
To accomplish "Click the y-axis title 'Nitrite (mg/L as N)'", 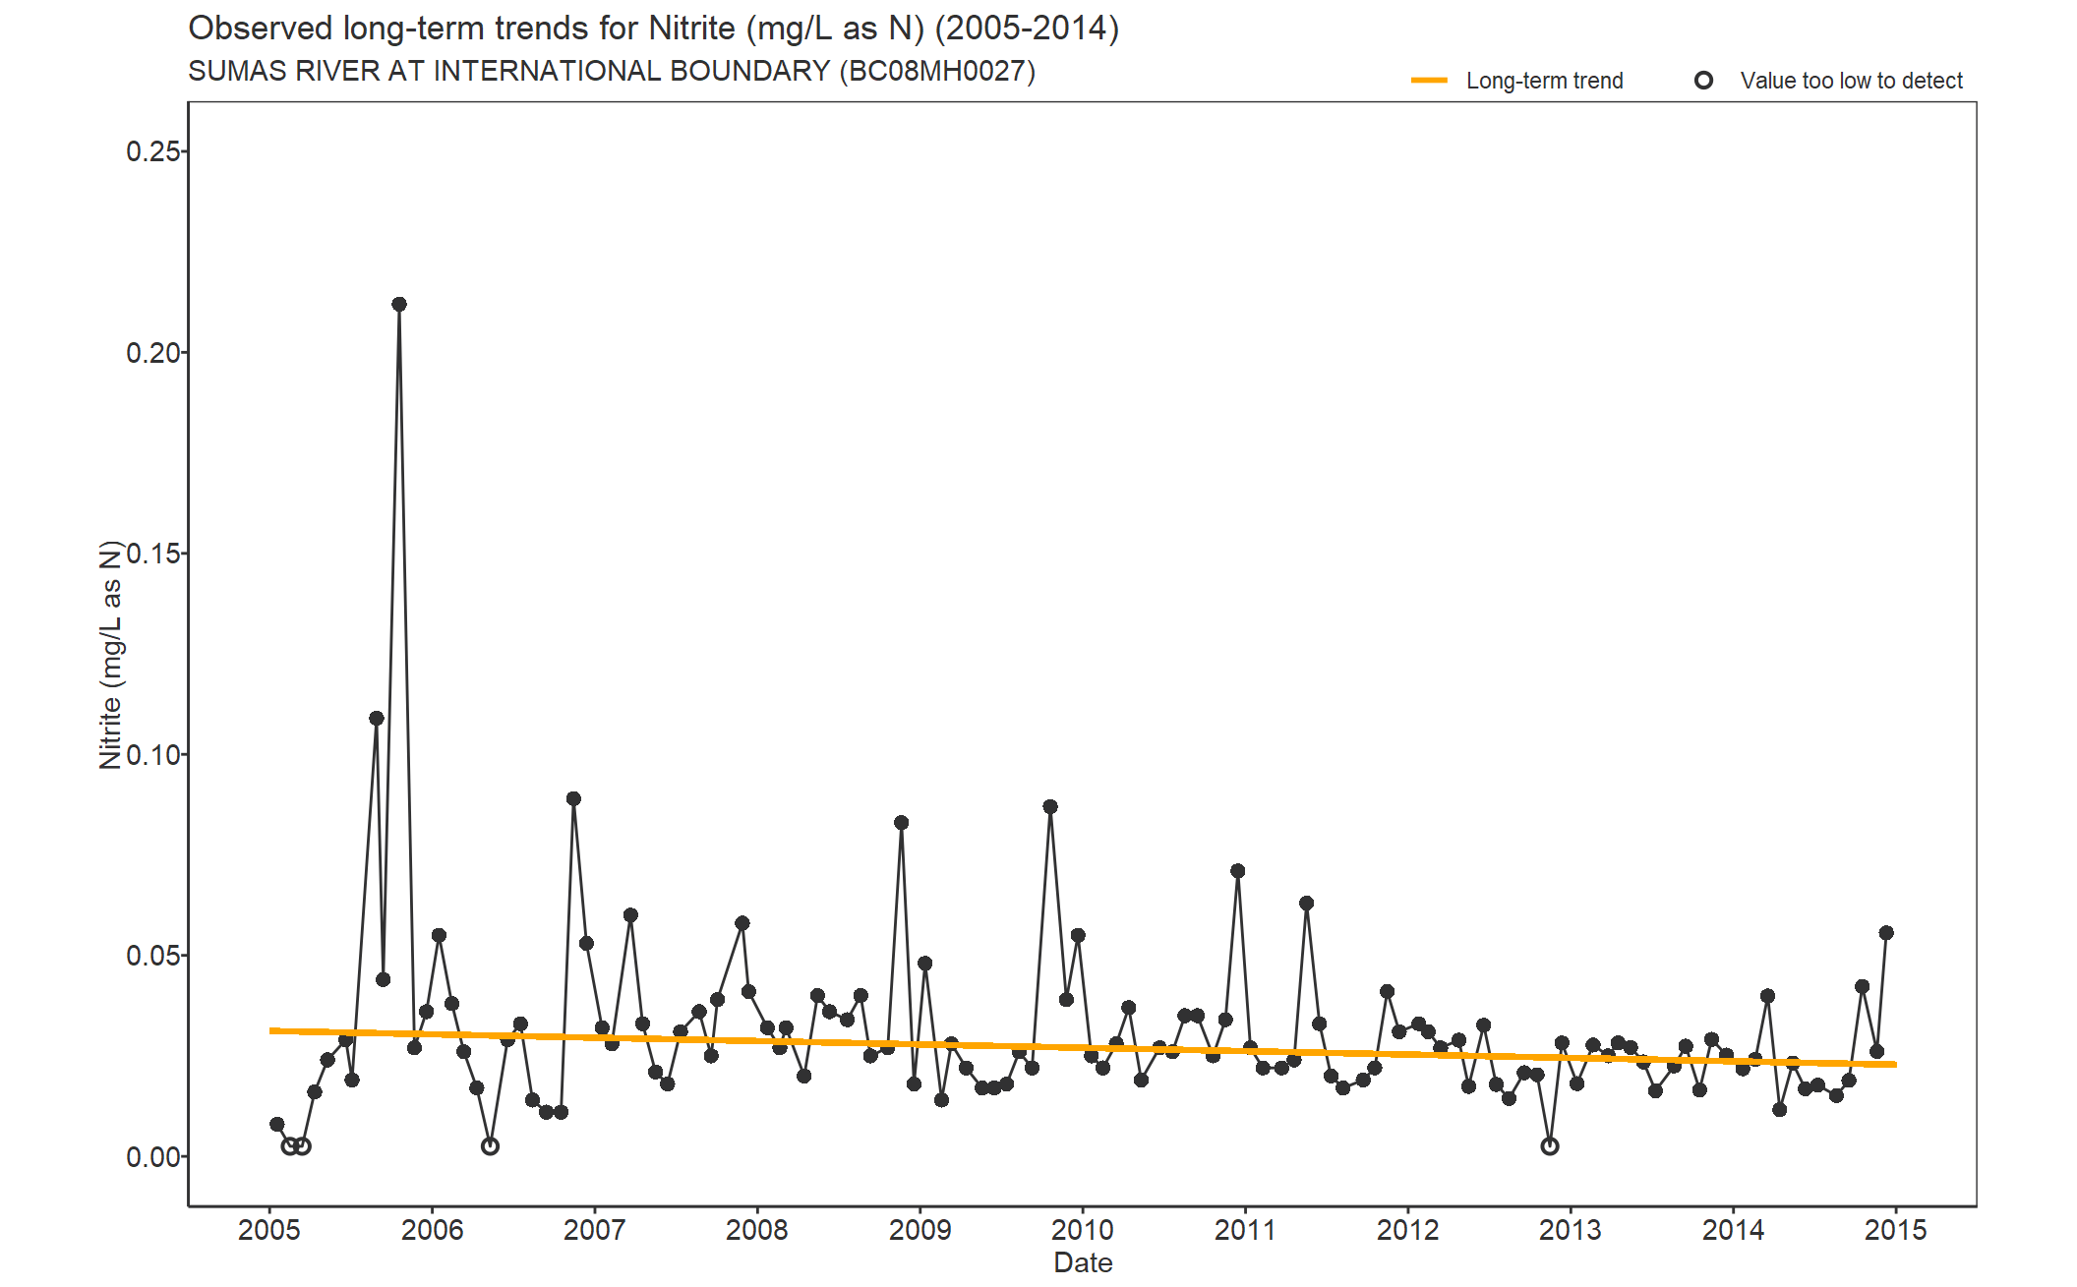I will click(x=110, y=655).
